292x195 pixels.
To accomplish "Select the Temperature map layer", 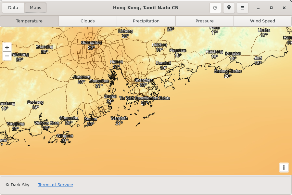I will (x=29, y=21).
